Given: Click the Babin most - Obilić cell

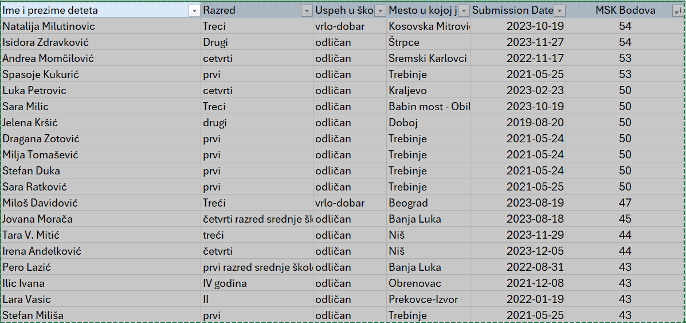Looking at the screenshot, I should coord(428,107).
